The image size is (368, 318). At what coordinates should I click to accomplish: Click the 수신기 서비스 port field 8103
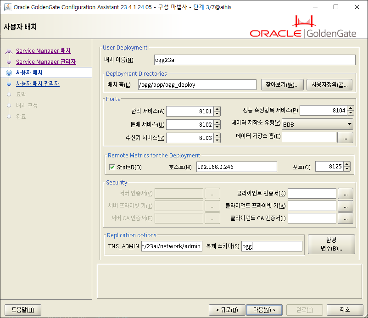(x=190, y=138)
